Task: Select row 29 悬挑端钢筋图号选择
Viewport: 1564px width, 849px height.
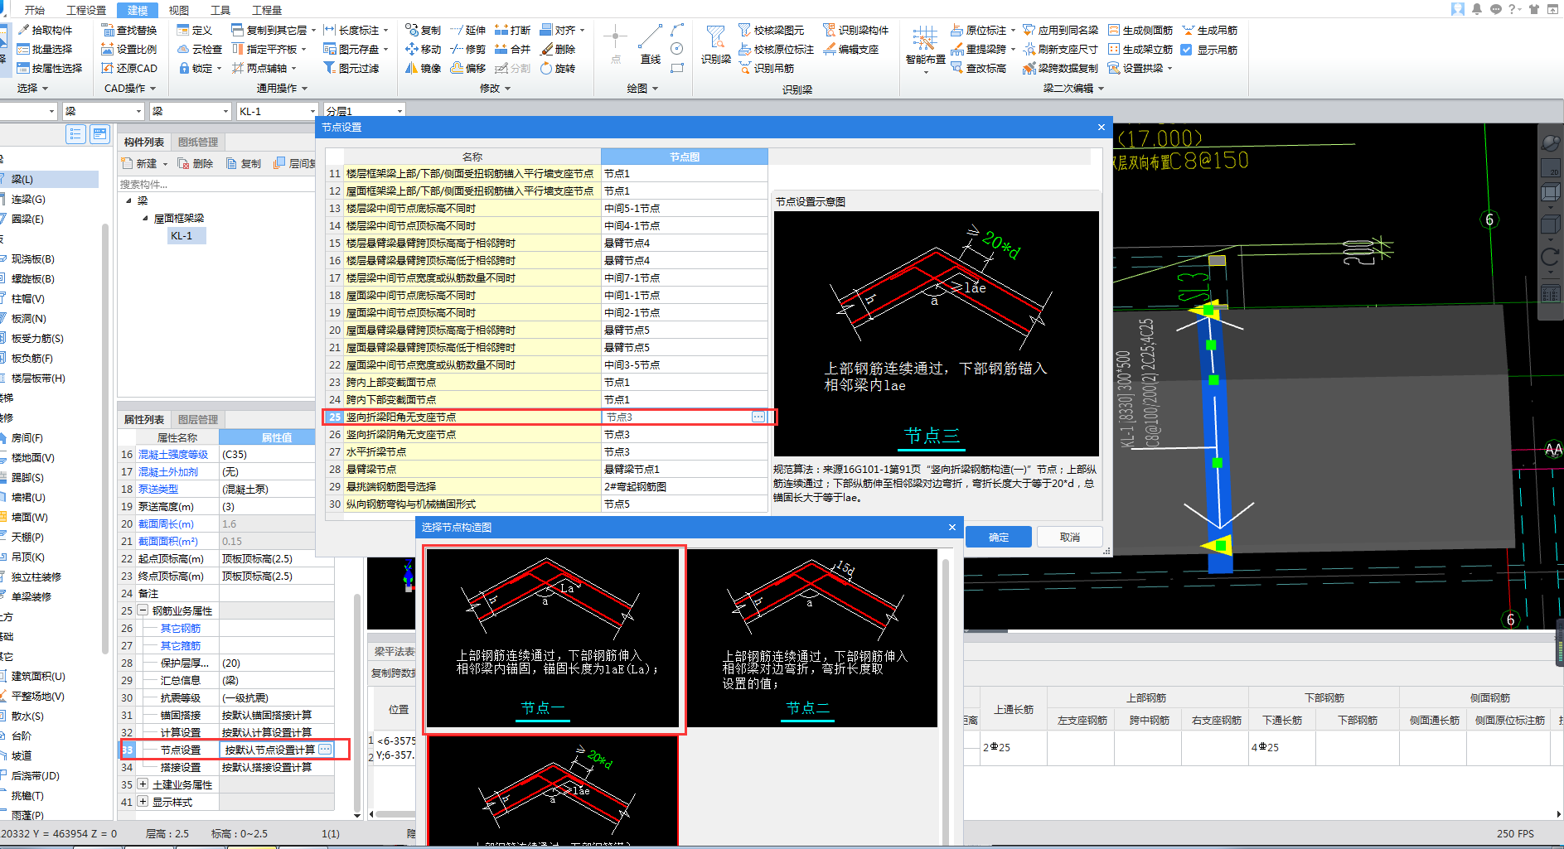Action: (x=547, y=487)
